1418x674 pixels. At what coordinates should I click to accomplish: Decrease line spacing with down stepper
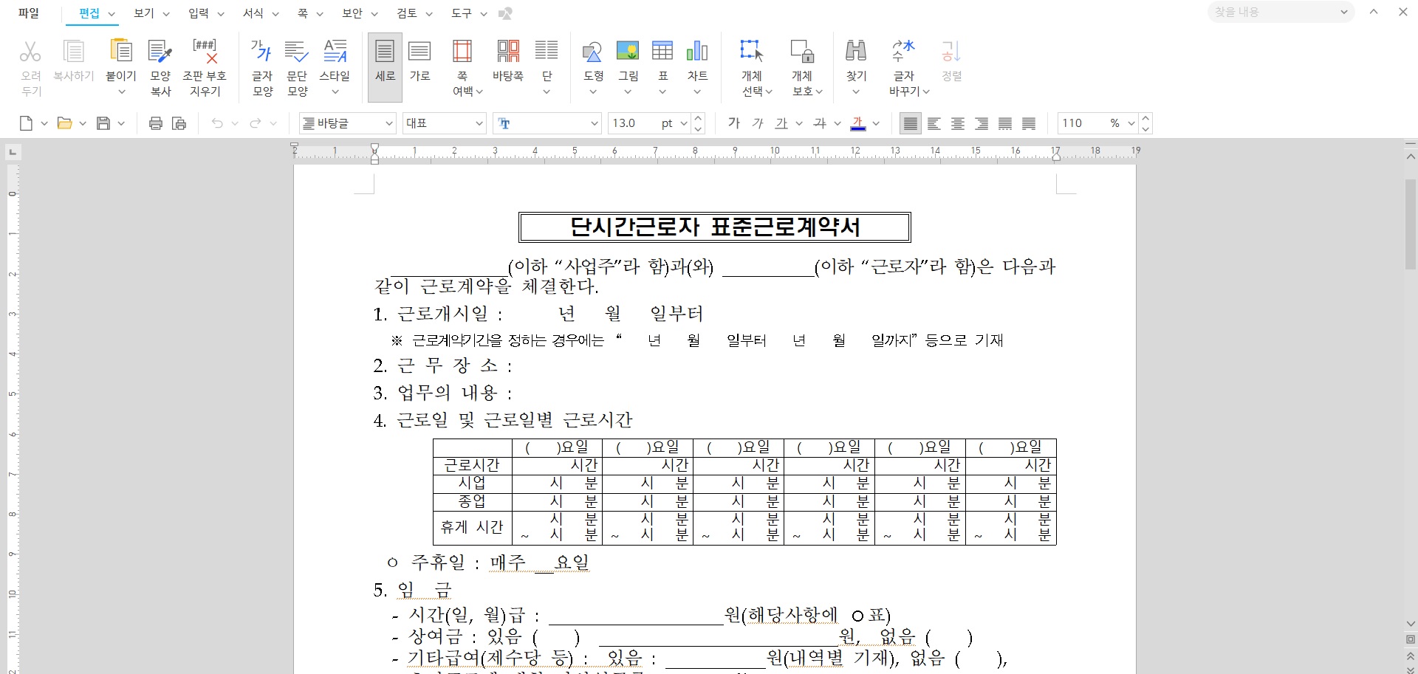pyautogui.click(x=1145, y=128)
